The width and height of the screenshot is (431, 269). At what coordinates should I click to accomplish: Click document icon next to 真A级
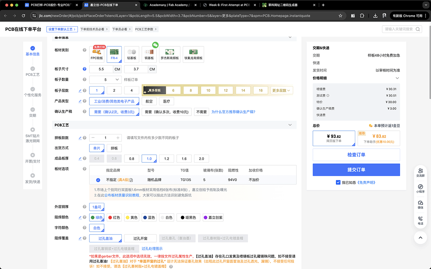131,180
